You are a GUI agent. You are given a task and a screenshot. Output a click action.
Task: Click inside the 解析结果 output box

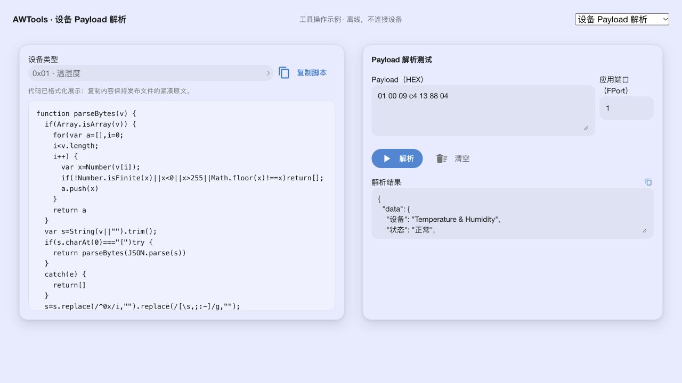point(513,213)
